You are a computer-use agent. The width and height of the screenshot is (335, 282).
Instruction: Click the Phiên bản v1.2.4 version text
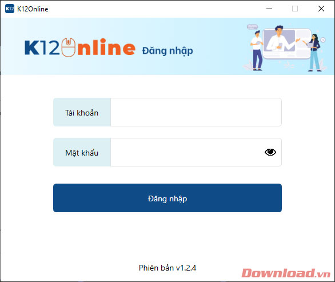(167, 268)
